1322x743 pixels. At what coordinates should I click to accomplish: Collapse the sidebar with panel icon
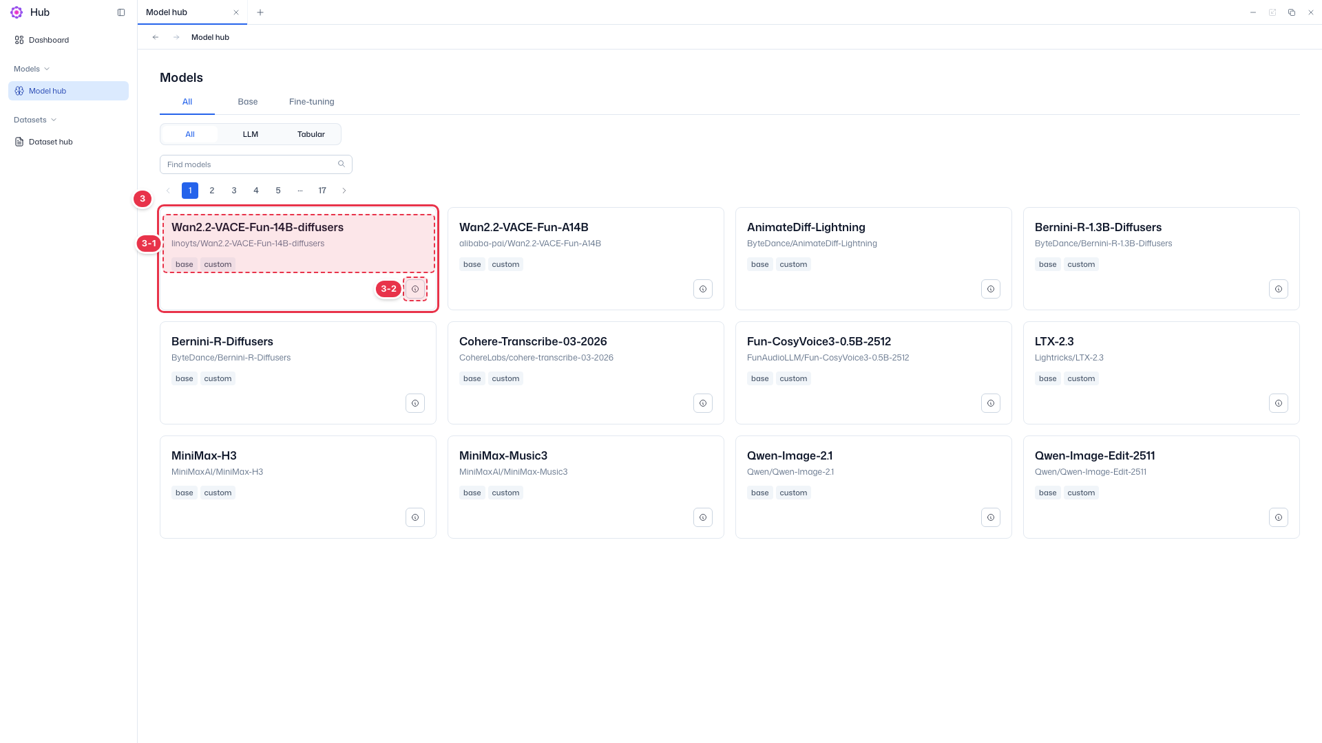(121, 12)
